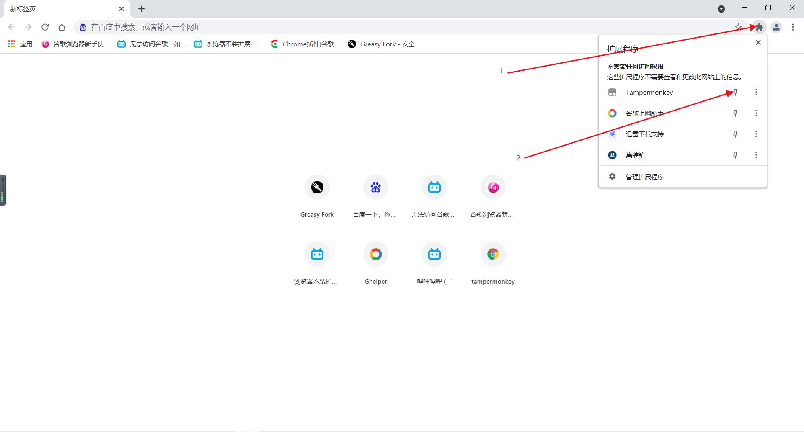Open the Chrome插件(谷歌... bookmark
Image resolution: width=804 pixels, height=432 pixels.
coord(305,44)
